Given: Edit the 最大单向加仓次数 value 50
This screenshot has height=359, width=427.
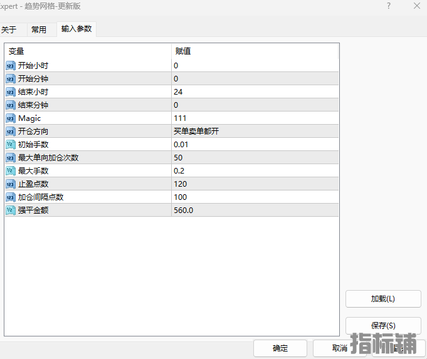Looking at the screenshot, I should (x=255, y=158).
